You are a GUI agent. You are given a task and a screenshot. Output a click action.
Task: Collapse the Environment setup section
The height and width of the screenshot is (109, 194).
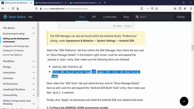click(19, 34)
